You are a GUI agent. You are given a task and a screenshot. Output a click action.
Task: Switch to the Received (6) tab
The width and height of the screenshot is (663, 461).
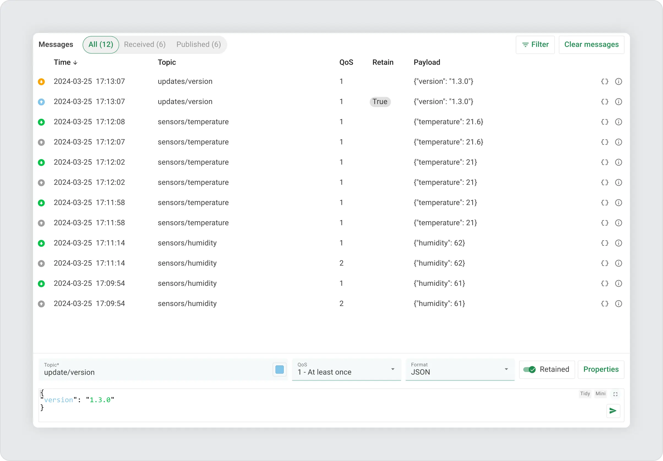pos(145,45)
